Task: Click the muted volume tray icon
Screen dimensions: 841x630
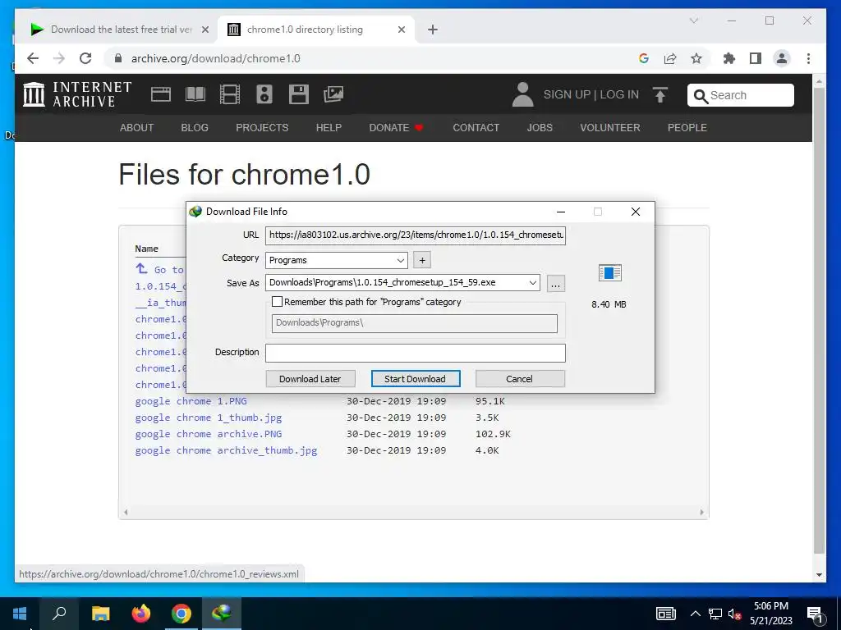Action: [x=734, y=614]
